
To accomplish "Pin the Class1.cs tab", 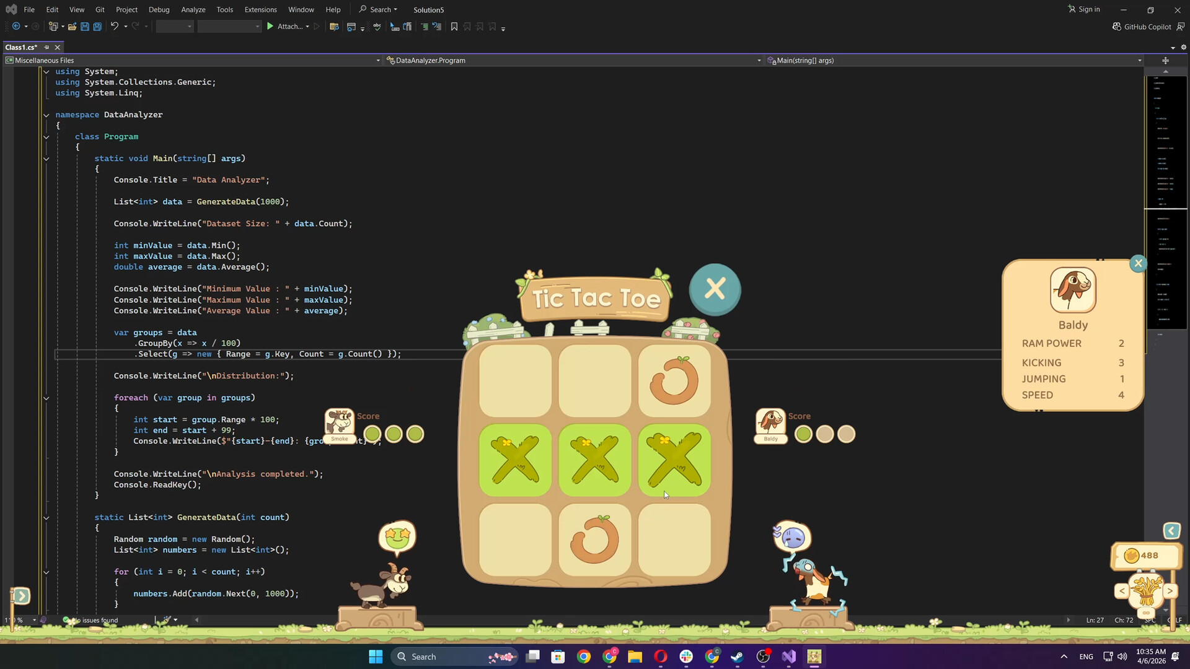I will tap(46, 47).
